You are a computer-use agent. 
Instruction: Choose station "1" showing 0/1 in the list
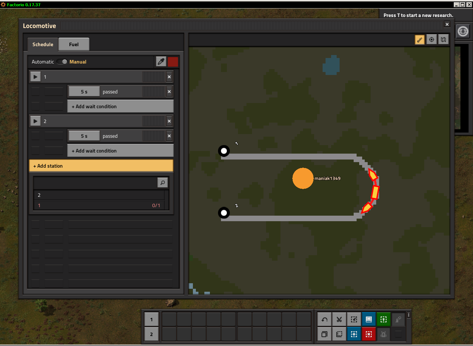tap(99, 205)
